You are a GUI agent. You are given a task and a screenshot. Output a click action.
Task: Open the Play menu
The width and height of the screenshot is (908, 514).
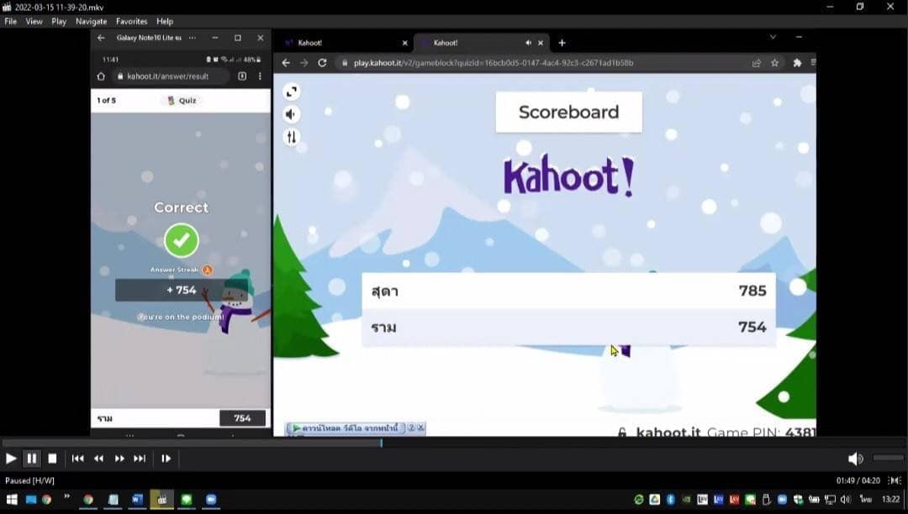point(59,21)
